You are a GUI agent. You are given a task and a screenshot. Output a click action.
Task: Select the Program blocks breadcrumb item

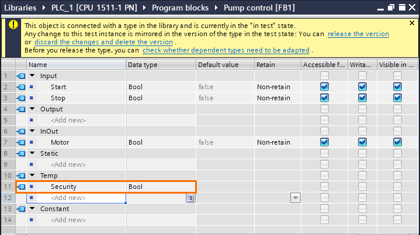point(180,8)
